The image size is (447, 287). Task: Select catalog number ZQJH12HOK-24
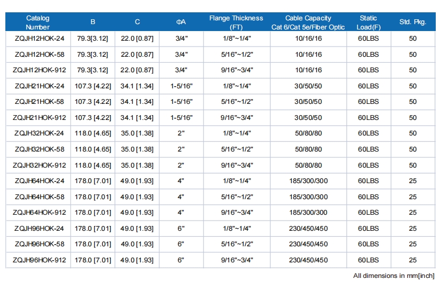39,39
